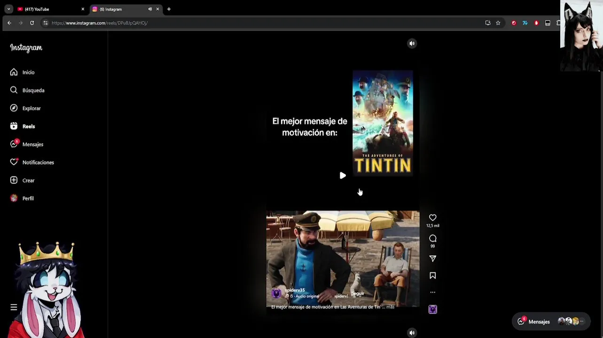Click the Tintin movie poster in reel
The image size is (603, 338).
[383, 123]
